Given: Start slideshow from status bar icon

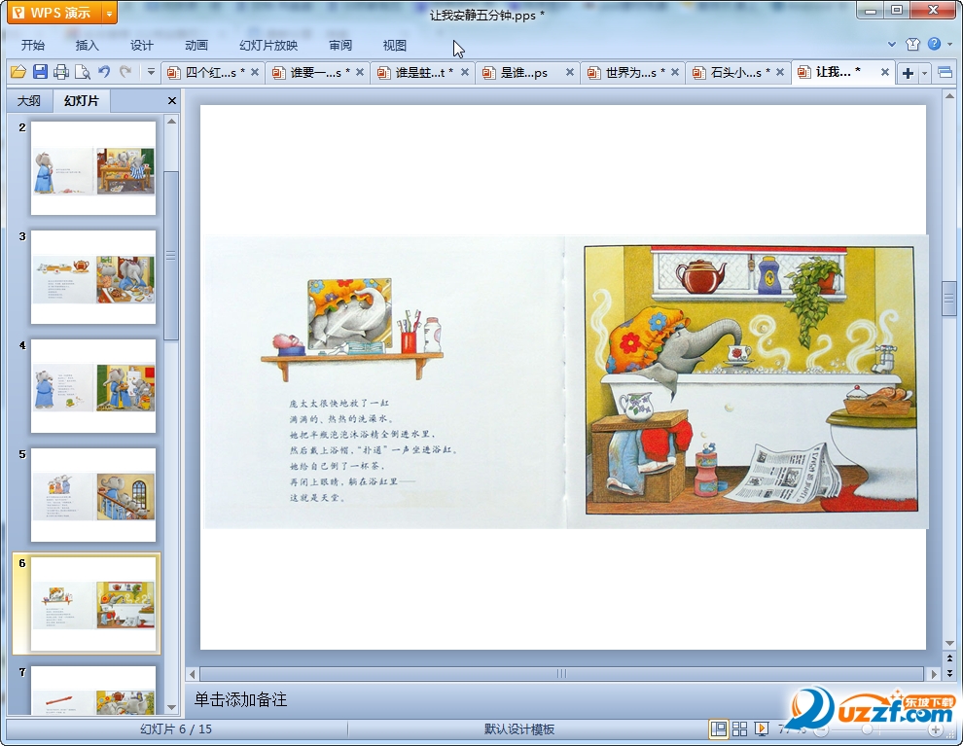Looking at the screenshot, I should (x=763, y=728).
